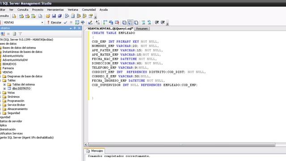Viewport: 286px width, 161px height.
Task: Click the Template Explorer toolbar icon
Action: [84, 16]
